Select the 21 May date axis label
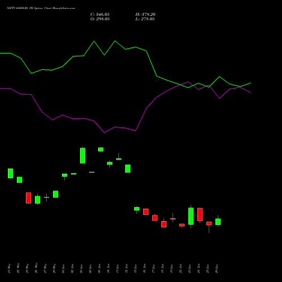 (x=9, y=268)
